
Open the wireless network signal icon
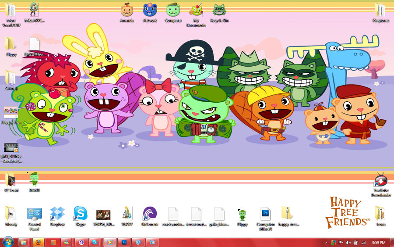click(x=363, y=243)
